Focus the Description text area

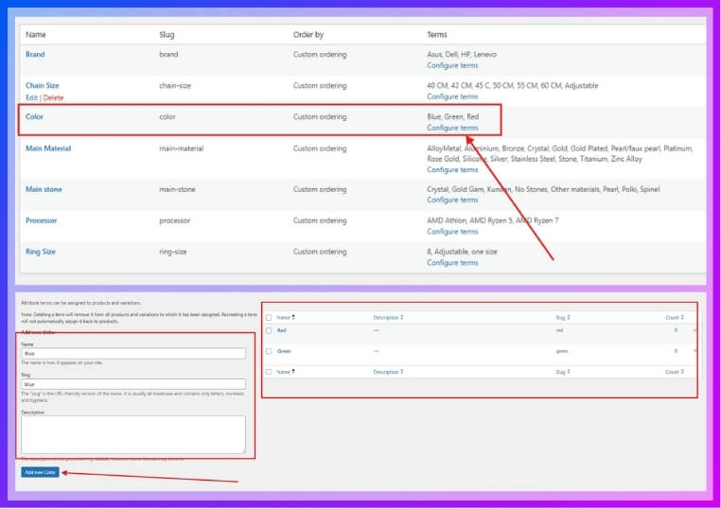click(132, 434)
